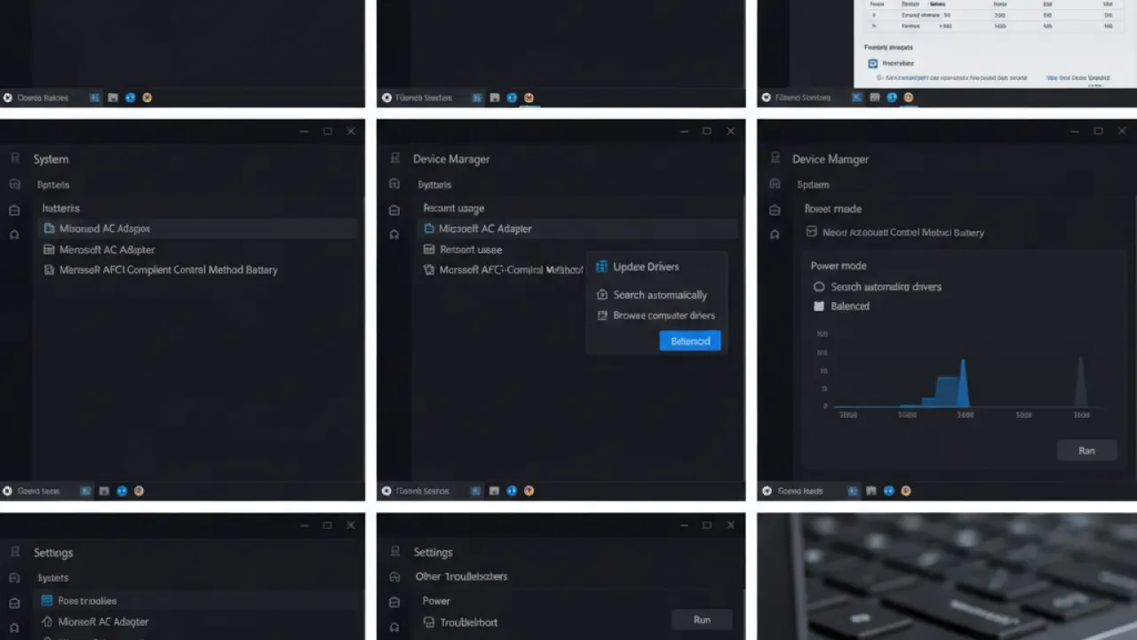This screenshot has width=1137, height=640.
Task: Open Firefox from taskbar under System window
Action: coord(139,491)
